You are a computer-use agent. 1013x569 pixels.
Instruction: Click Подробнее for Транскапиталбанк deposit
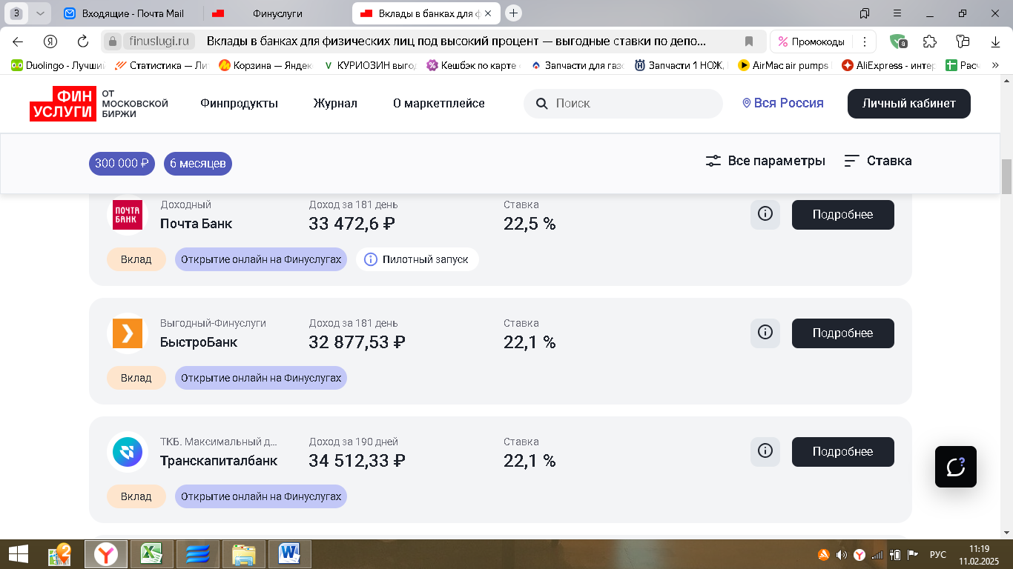[x=842, y=451]
